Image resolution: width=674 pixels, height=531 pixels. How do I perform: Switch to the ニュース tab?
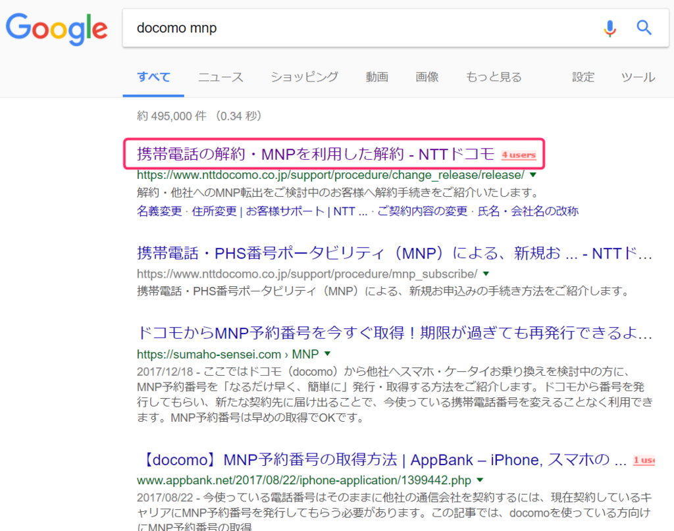(220, 77)
